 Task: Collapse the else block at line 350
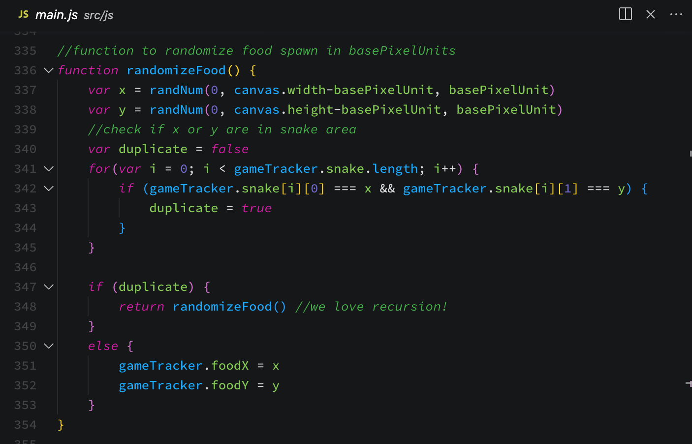pos(48,346)
